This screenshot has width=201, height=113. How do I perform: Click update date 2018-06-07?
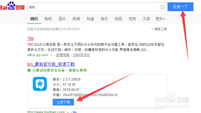(x=71, y=90)
